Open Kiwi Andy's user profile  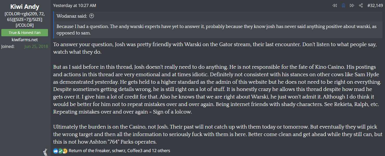click(25, 7)
